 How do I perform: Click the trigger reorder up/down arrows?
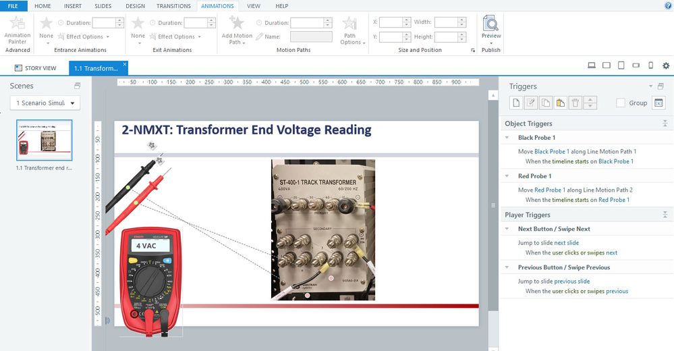click(x=590, y=103)
